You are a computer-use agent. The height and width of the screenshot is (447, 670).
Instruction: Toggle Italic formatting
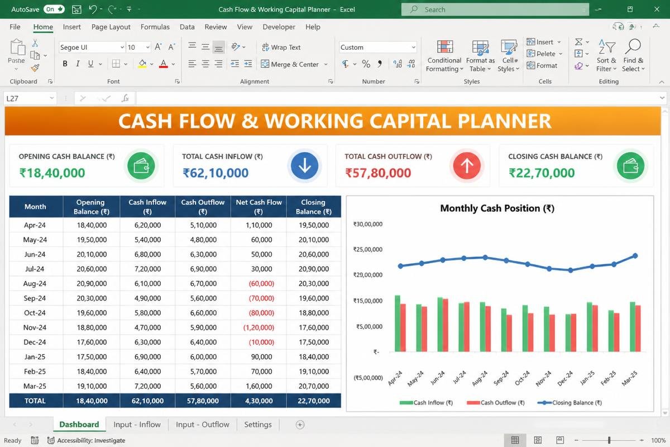point(79,64)
